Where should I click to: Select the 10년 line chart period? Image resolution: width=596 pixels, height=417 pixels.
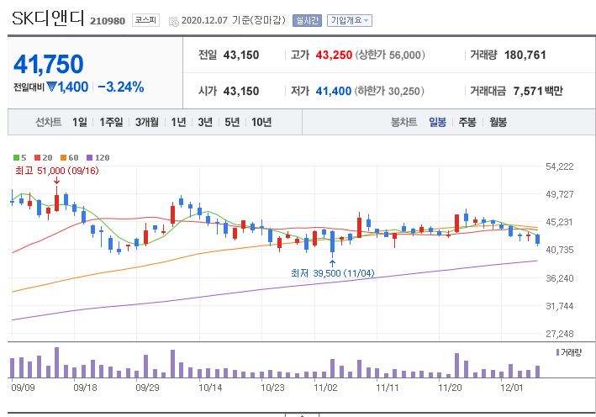click(x=261, y=122)
